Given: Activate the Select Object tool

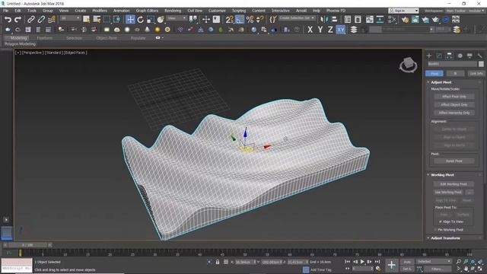Looking at the screenshot, I should [86, 20].
